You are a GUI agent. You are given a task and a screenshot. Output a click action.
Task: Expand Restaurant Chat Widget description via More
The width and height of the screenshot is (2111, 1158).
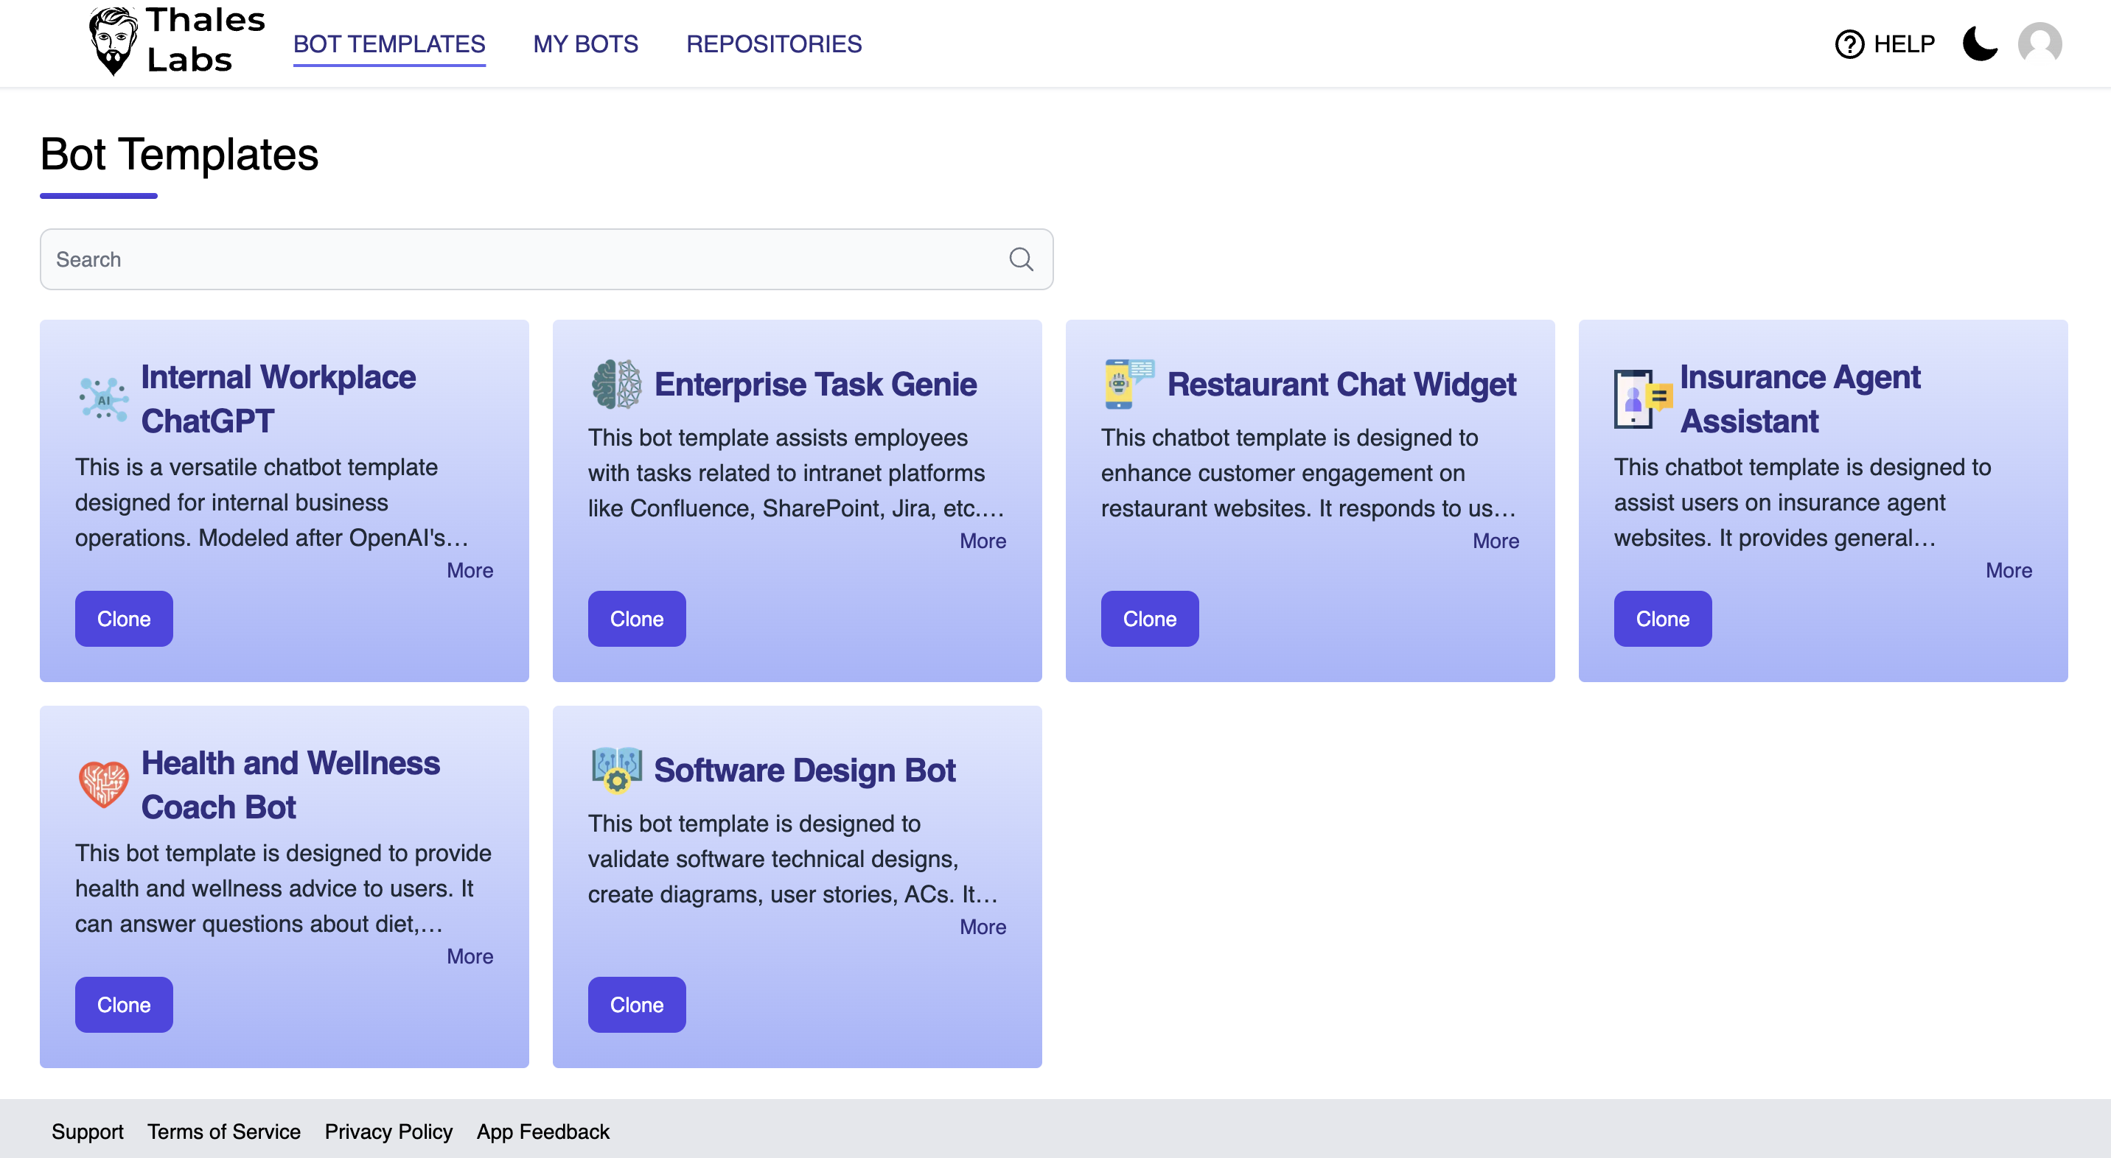[x=1495, y=541]
